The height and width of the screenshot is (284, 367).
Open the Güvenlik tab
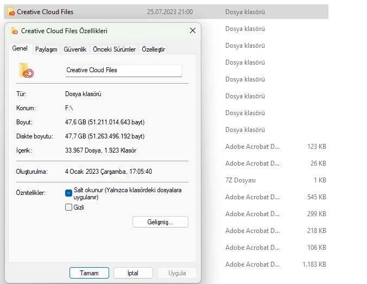(x=75, y=49)
